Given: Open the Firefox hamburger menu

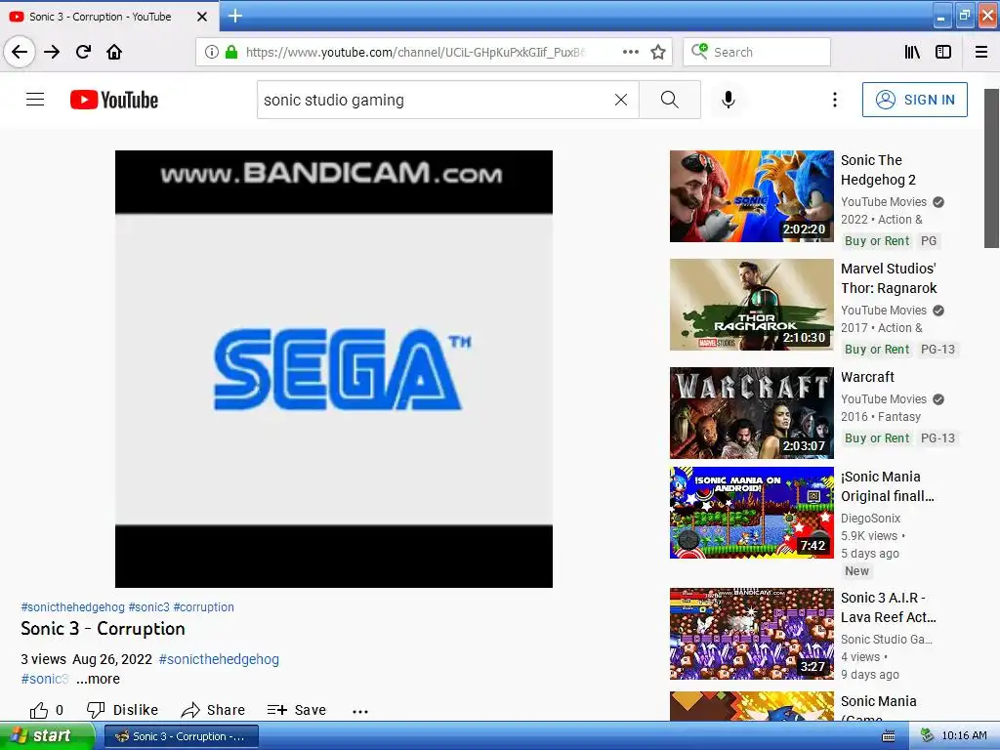Looking at the screenshot, I should [x=981, y=53].
